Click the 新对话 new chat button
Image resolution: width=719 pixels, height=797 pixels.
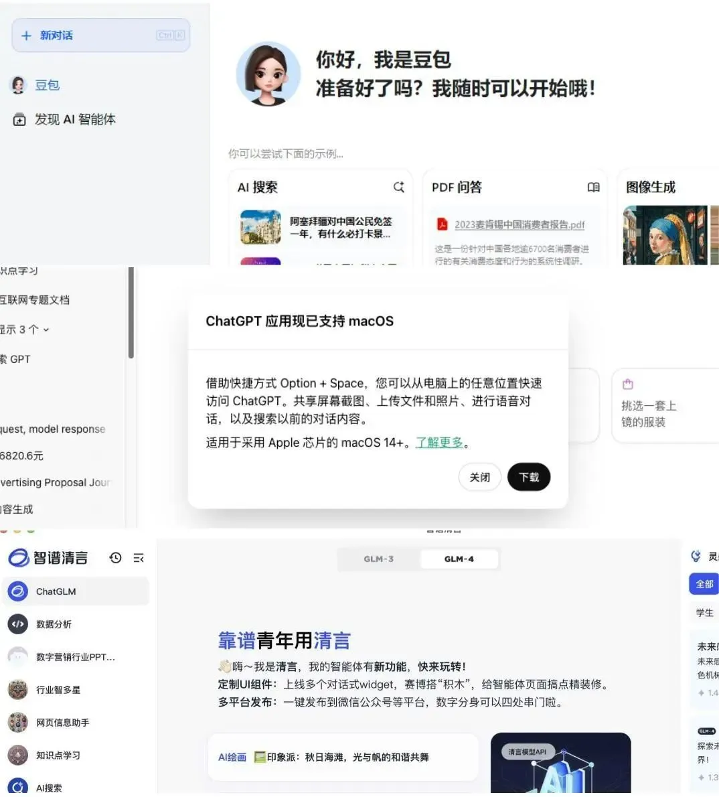[x=100, y=35]
